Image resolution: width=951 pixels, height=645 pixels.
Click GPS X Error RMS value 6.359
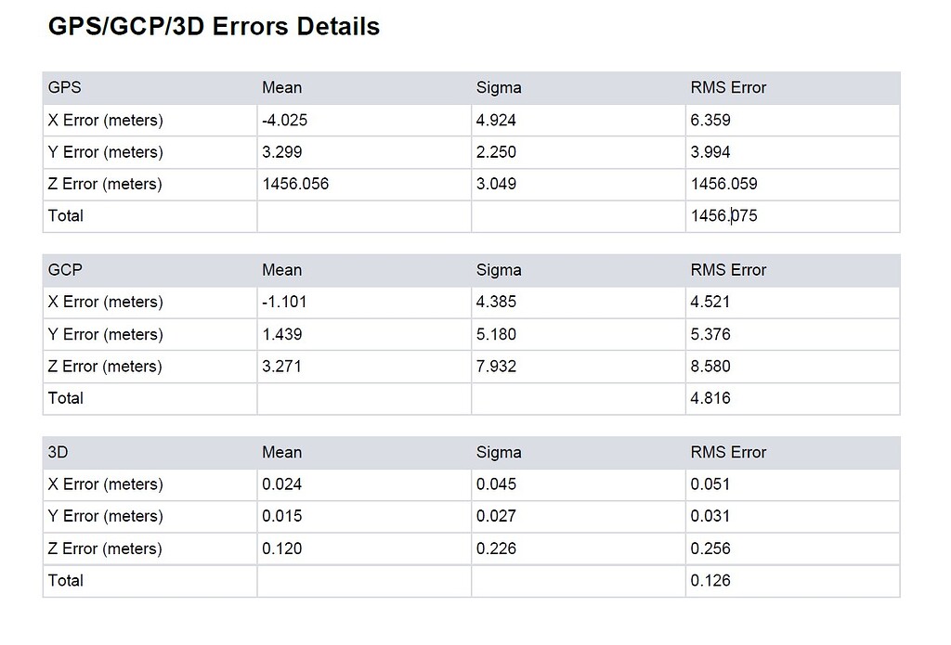[x=710, y=120]
